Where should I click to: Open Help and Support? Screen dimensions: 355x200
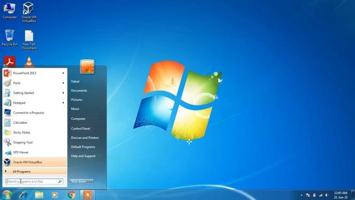(x=83, y=156)
